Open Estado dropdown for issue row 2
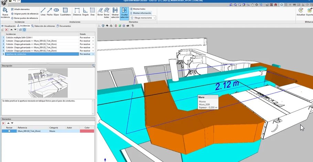The height and width of the screenshot is (162, 313). pyautogui.click(x=93, y=41)
